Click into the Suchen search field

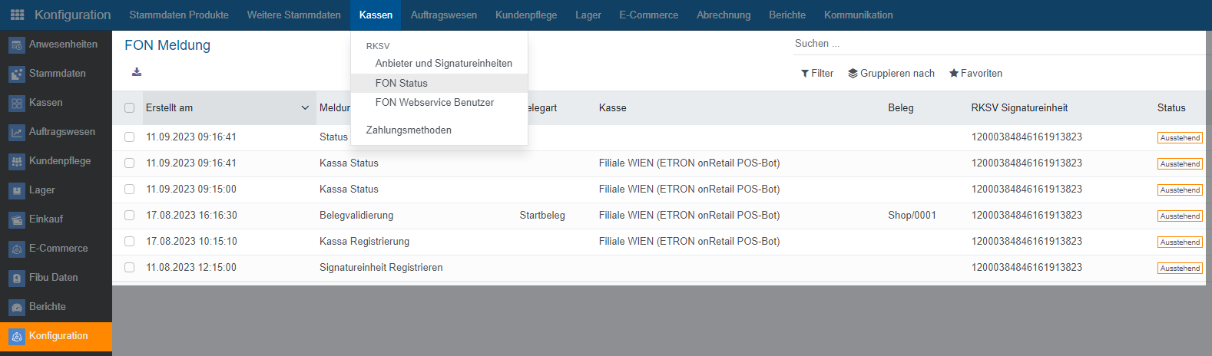[x=998, y=44]
